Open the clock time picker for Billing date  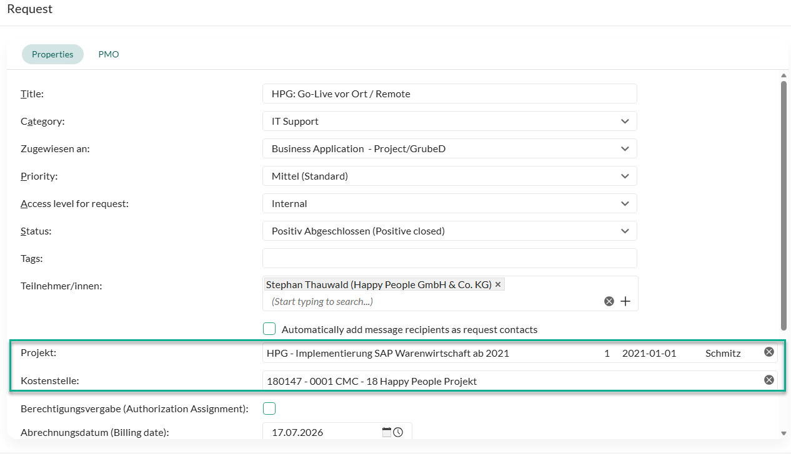click(x=398, y=432)
